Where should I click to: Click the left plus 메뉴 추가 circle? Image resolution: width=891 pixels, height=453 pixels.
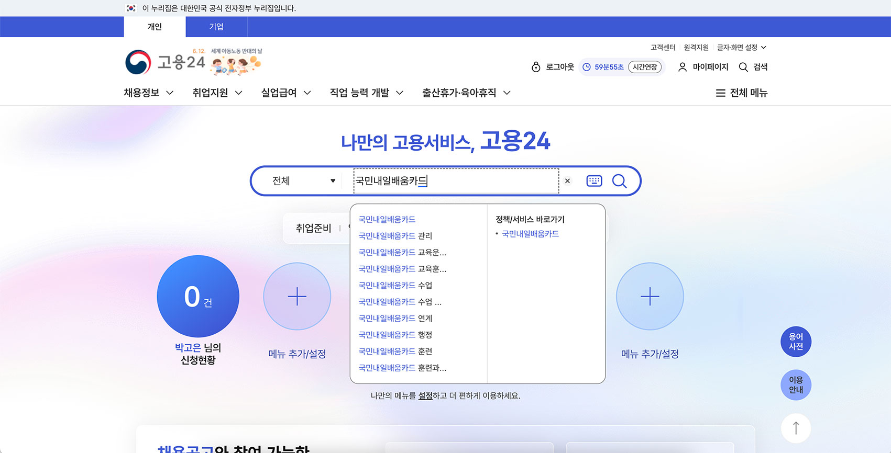point(297,296)
